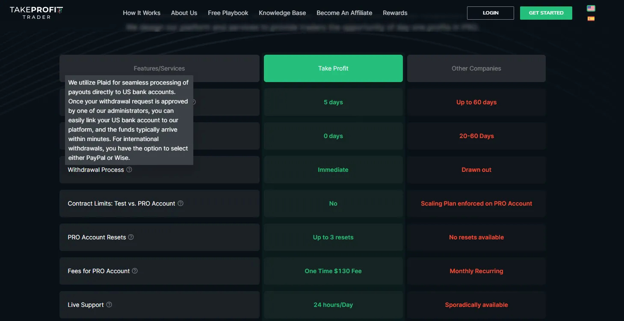Click the '0 days' cell

pyautogui.click(x=333, y=136)
